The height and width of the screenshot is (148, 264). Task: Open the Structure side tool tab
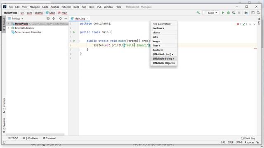click(4, 105)
